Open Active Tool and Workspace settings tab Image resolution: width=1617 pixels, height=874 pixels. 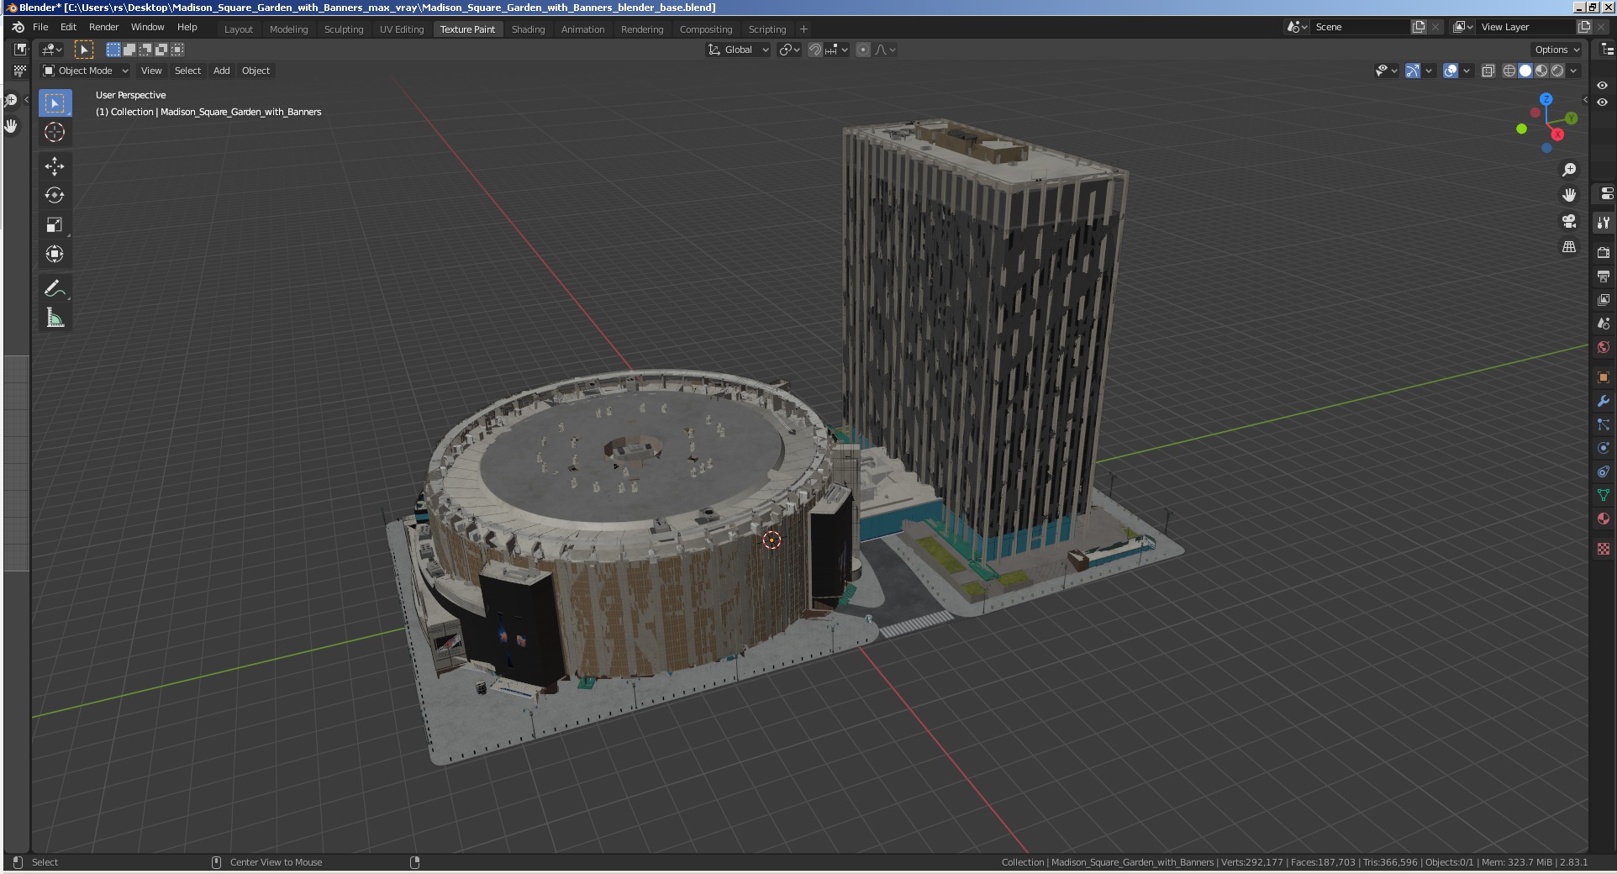click(x=1604, y=223)
